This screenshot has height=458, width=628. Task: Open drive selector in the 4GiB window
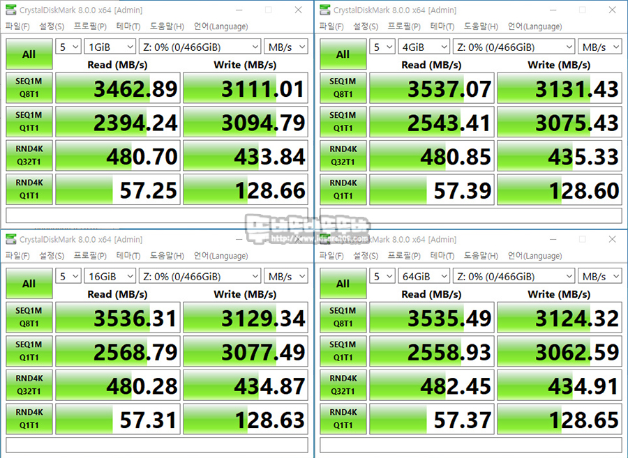514,47
